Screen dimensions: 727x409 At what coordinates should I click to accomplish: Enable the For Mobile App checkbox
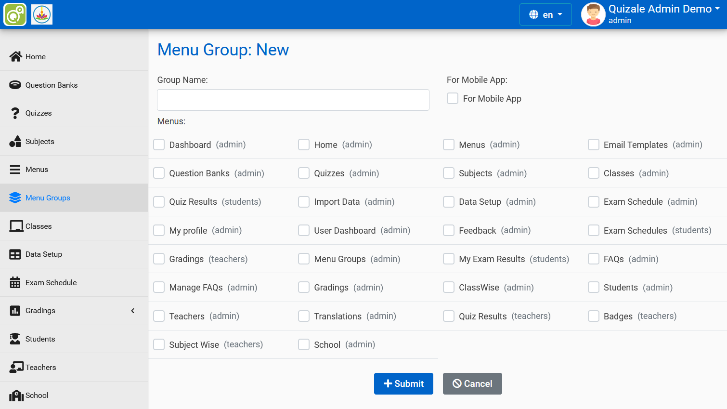tap(452, 98)
